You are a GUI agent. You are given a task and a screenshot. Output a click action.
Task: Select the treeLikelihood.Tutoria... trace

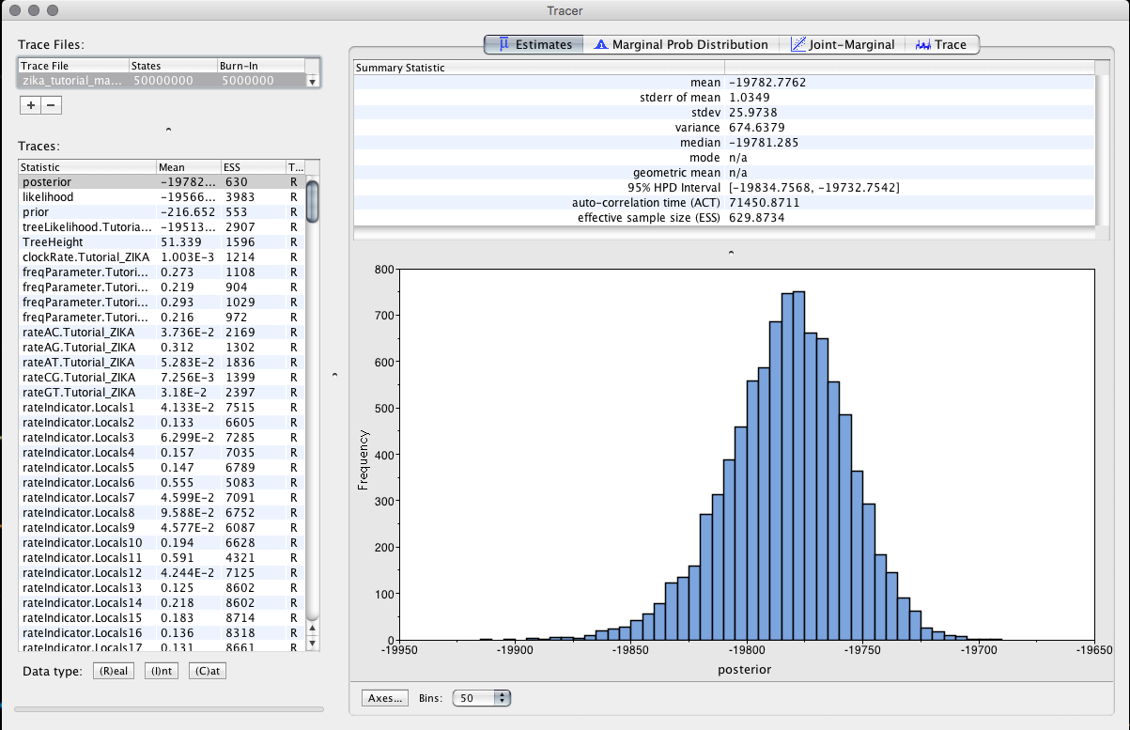(163, 227)
